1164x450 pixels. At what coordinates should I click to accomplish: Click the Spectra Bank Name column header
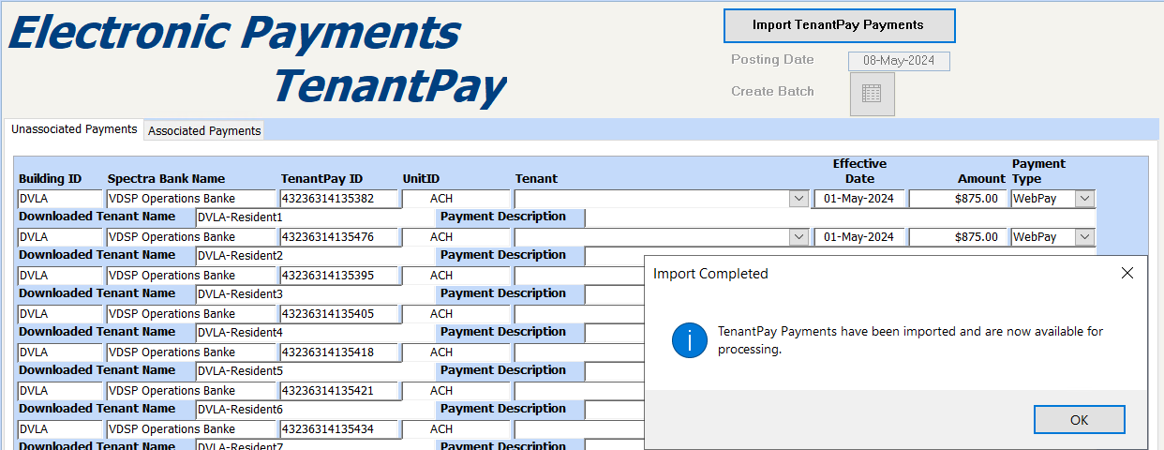point(166,179)
